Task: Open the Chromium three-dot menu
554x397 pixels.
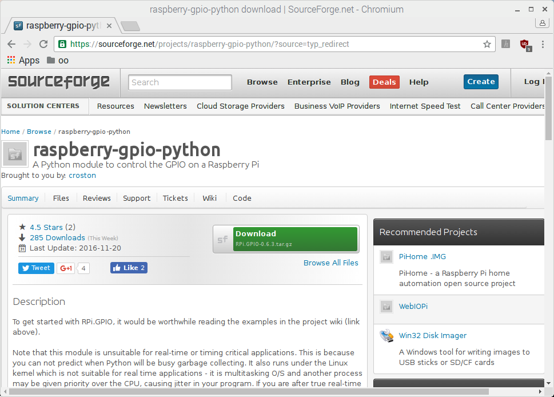Action: pyautogui.click(x=543, y=44)
